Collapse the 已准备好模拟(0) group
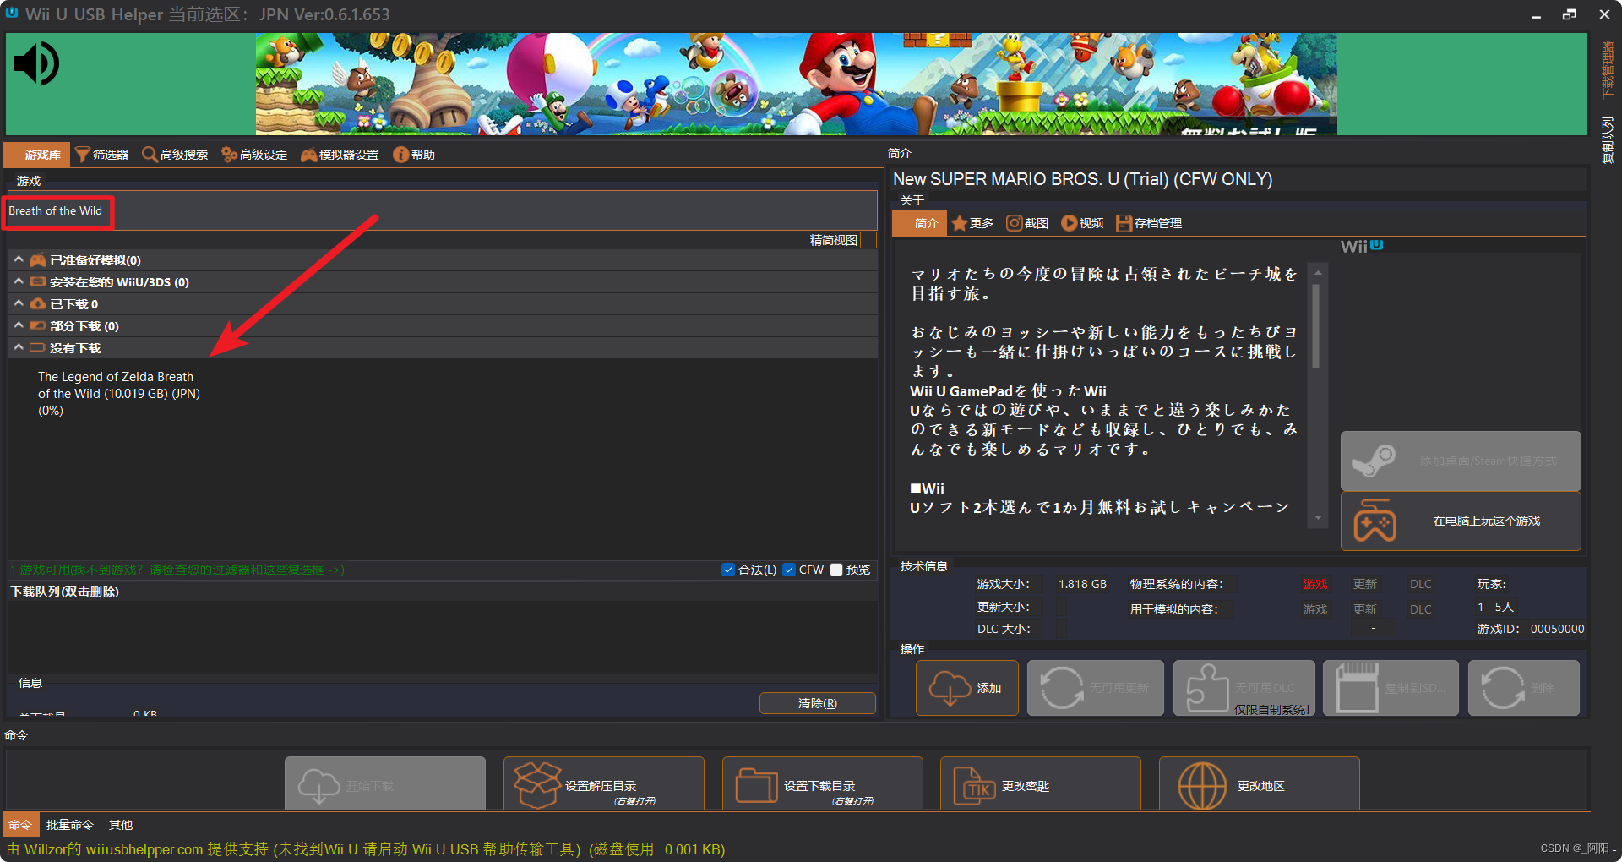This screenshot has width=1622, height=862. tap(19, 259)
